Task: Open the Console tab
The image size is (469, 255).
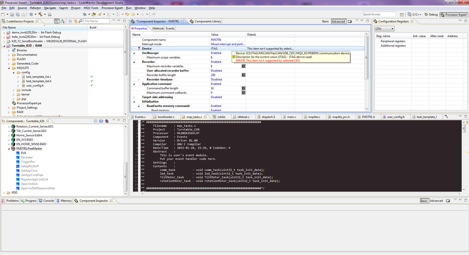Action: coord(46,201)
